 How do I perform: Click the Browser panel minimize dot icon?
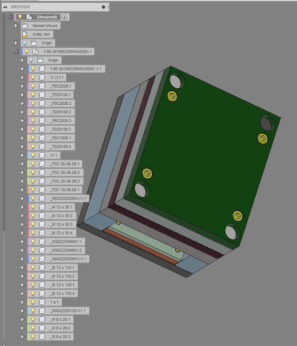[x=103, y=7]
